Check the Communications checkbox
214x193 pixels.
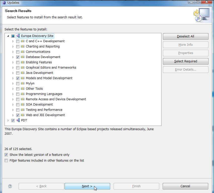tap(18, 52)
